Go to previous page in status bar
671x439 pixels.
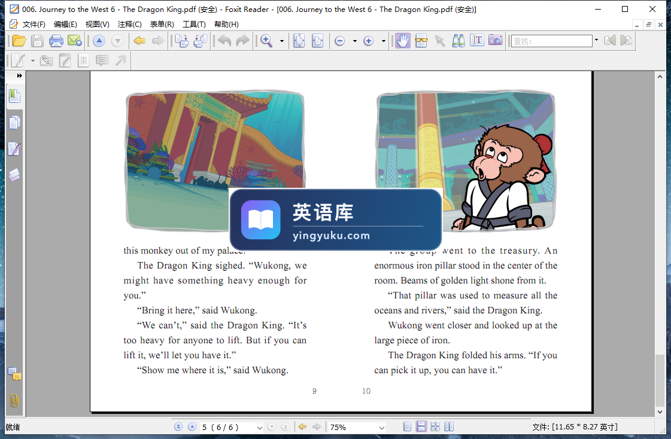click(192, 427)
